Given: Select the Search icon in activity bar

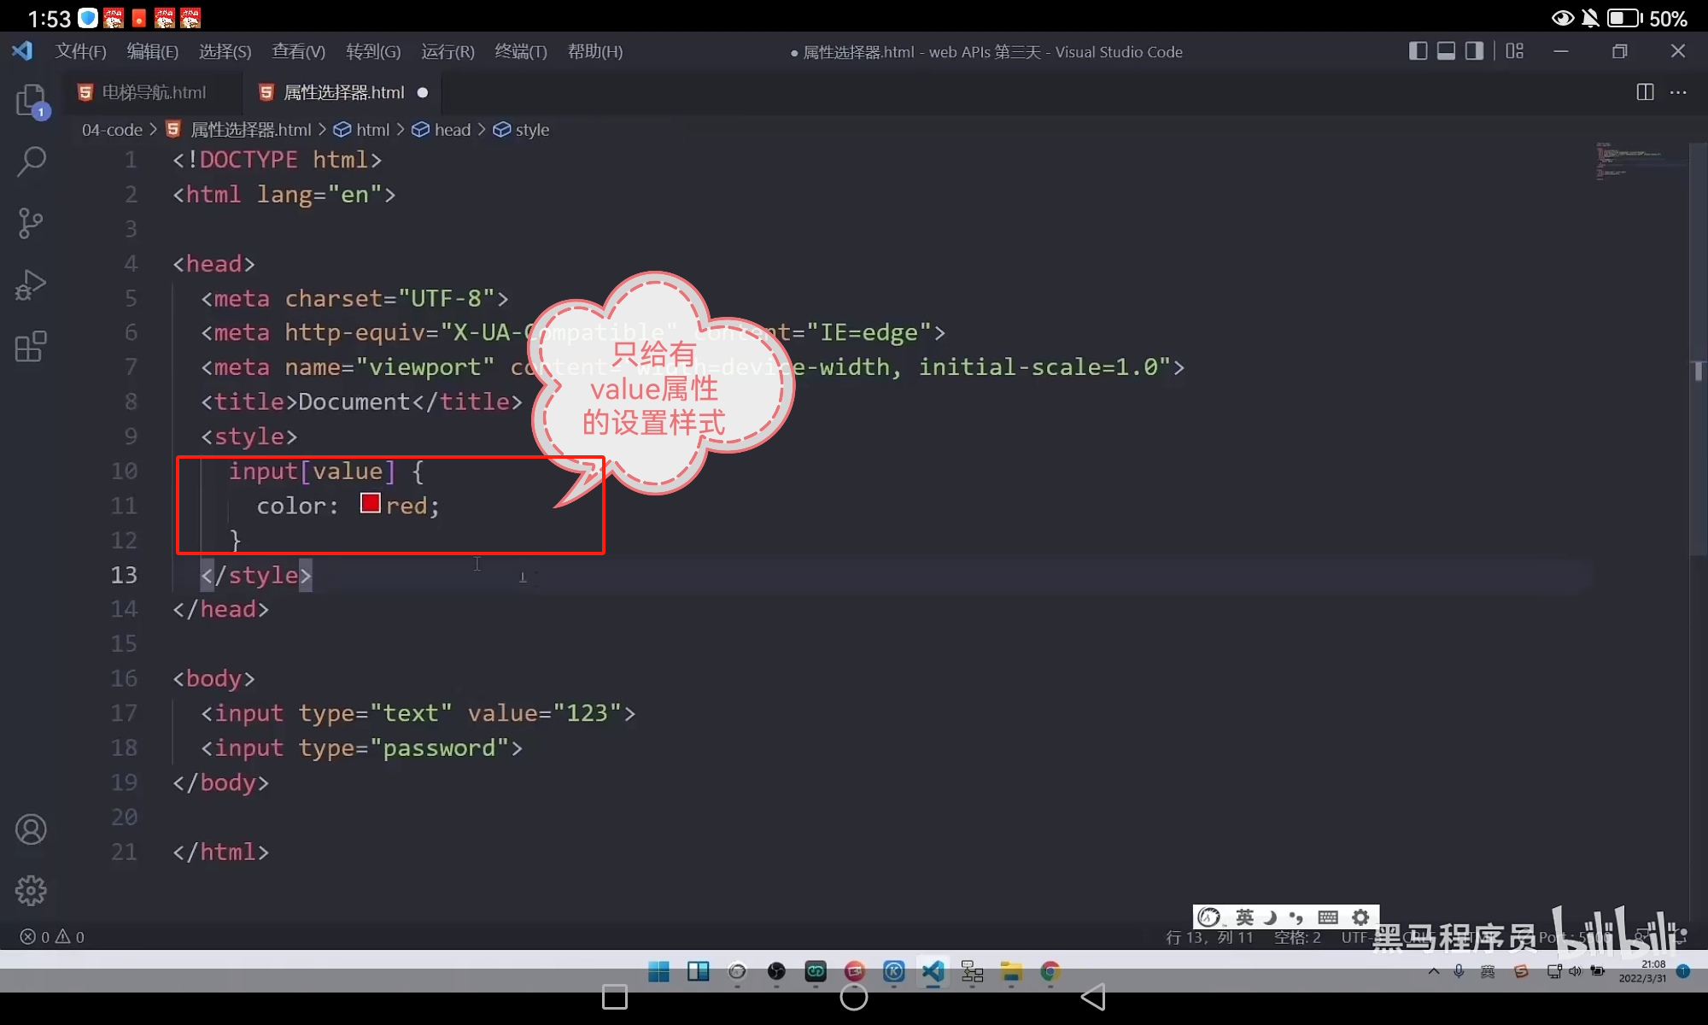Looking at the screenshot, I should [32, 161].
